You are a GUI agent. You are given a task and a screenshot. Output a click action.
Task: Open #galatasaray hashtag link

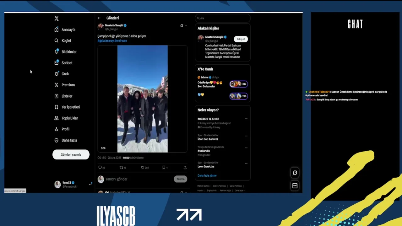point(106,41)
